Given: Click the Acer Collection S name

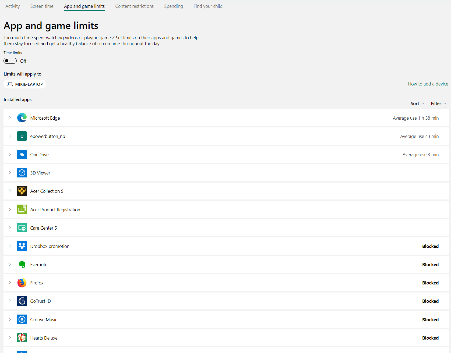Looking at the screenshot, I should [47, 191].
